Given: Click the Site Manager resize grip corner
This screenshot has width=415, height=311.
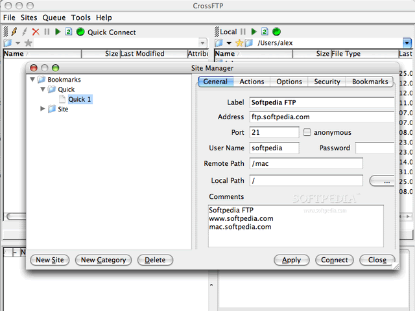Looking at the screenshot, I should click(396, 266).
